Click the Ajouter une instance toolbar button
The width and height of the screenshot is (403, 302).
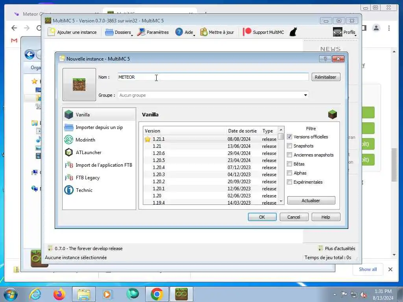72,32
